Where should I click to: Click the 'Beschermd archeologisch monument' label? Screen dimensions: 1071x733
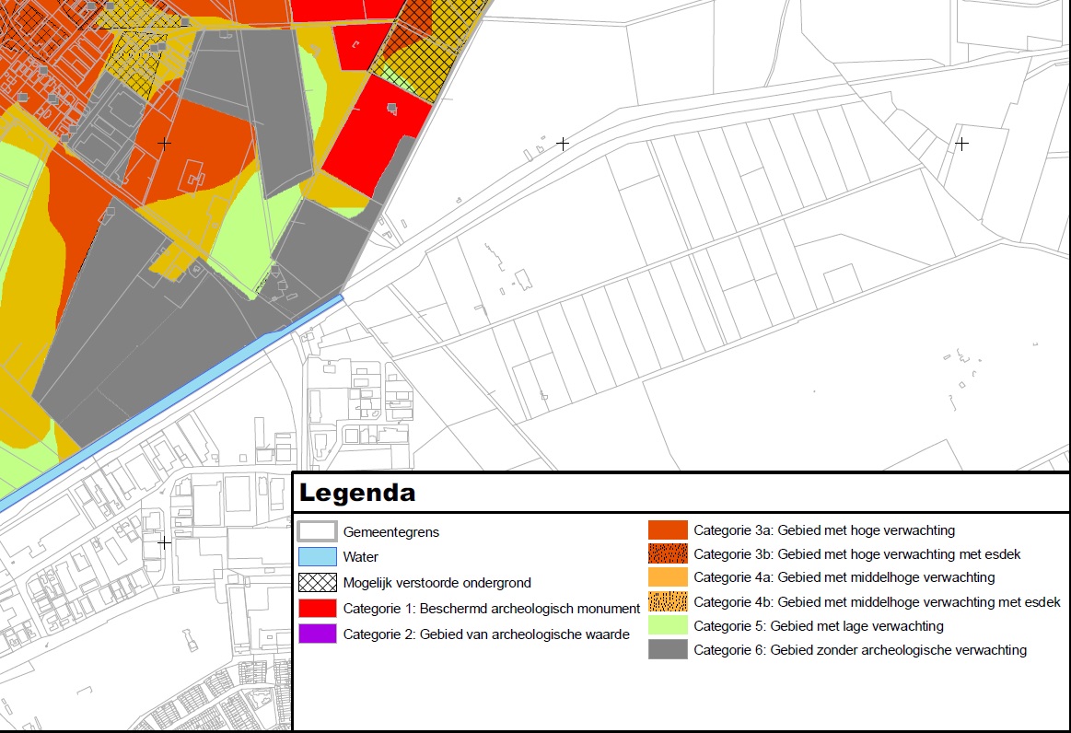530,608
